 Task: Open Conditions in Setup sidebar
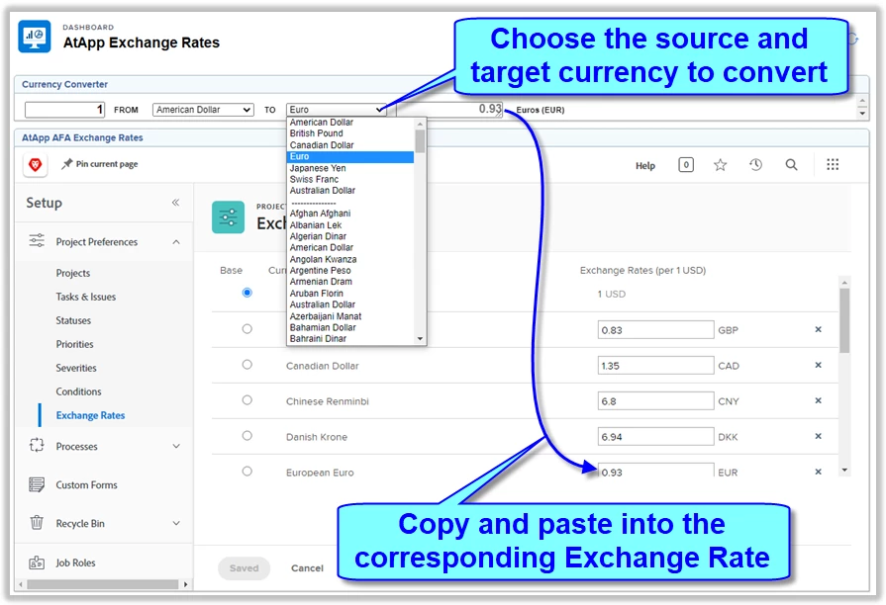tap(78, 391)
